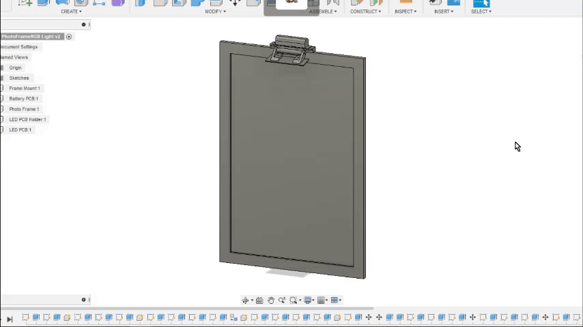
Task: Open the INSPECT dropdown menu
Action: [x=406, y=12]
